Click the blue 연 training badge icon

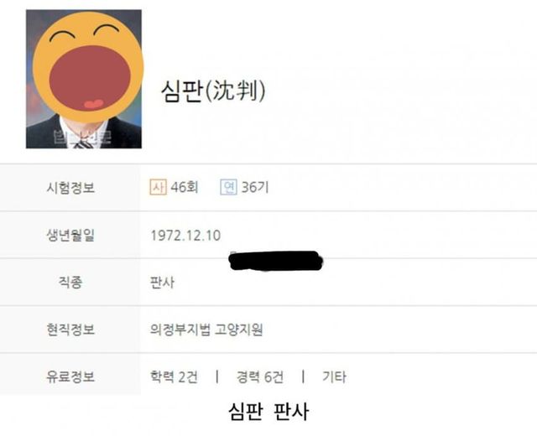pyautogui.click(x=229, y=187)
